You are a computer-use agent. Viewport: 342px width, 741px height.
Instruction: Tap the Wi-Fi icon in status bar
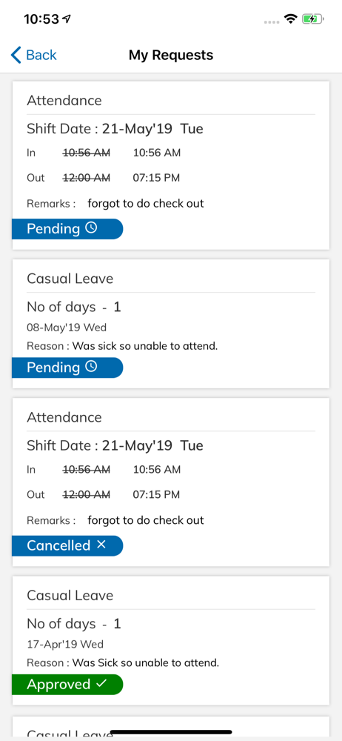pos(290,19)
